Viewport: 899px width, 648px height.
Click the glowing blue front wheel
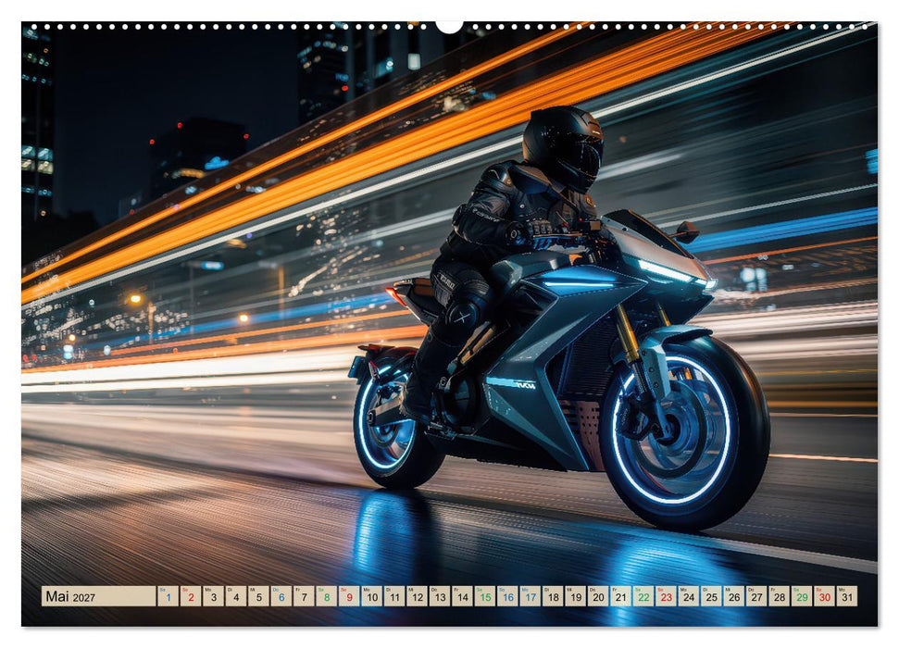pyautogui.click(x=682, y=431)
